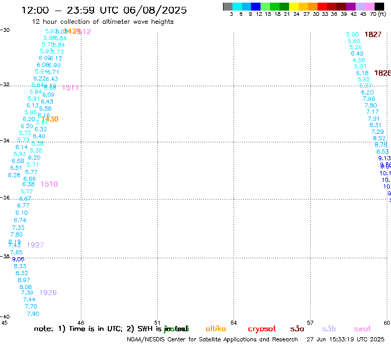This screenshot has width=391, height=344.
Task: Select the wave height value '6.51'
Action: pyautogui.click(x=16, y=168)
